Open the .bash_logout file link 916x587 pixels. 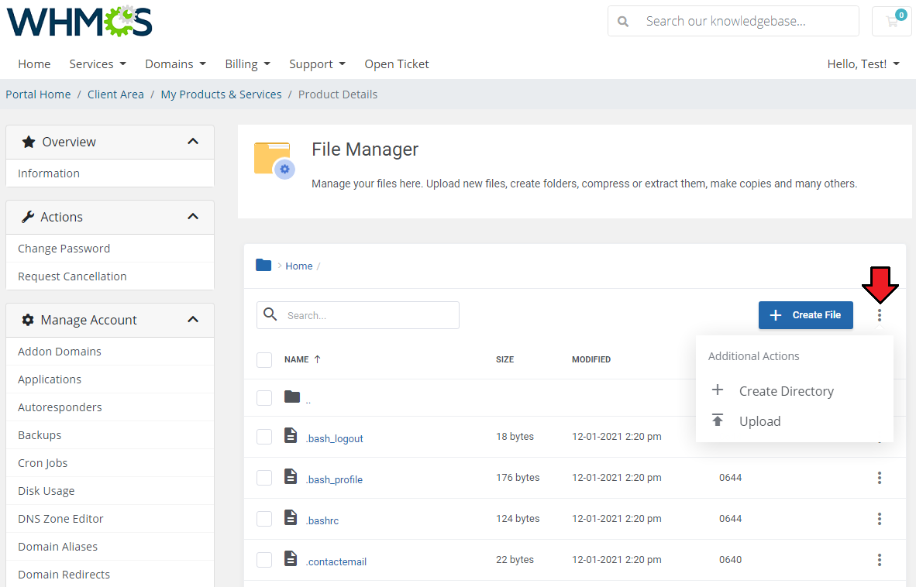click(334, 438)
